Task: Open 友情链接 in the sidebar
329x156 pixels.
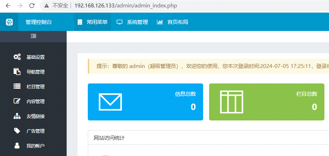Action: click(x=36, y=117)
